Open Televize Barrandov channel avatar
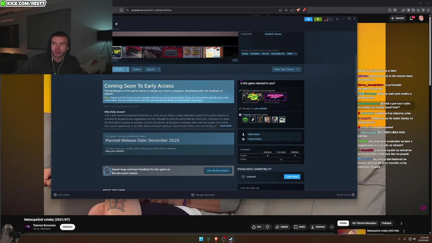The image size is (432, 243). click(28, 226)
